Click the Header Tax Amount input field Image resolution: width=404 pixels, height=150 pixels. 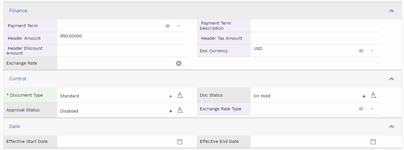coord(315,38)
